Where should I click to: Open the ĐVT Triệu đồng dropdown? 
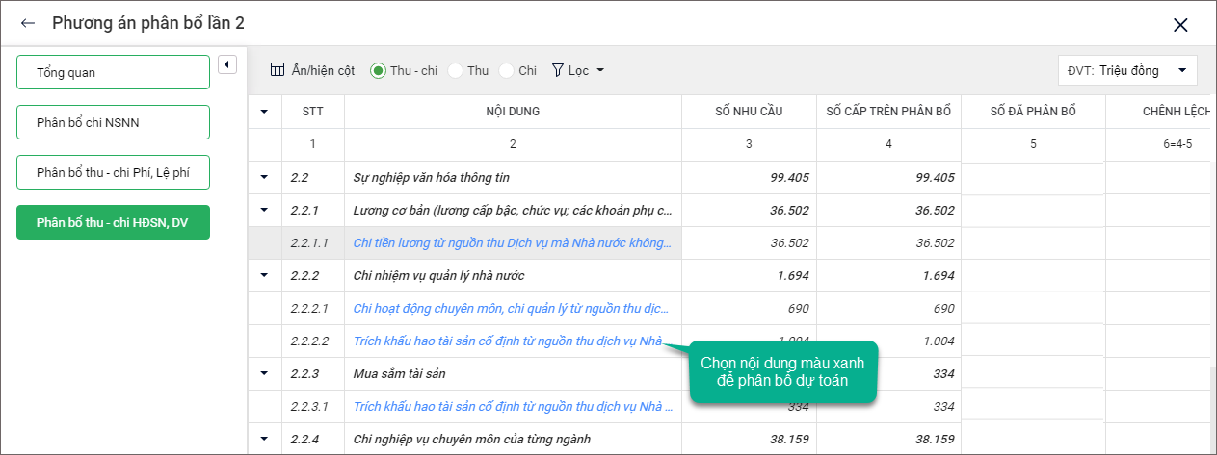[1127, 70]
